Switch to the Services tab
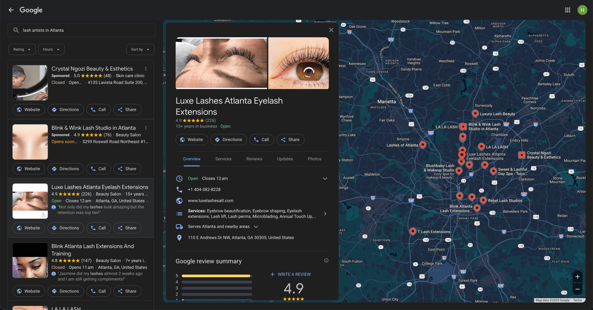 point(223,159)
